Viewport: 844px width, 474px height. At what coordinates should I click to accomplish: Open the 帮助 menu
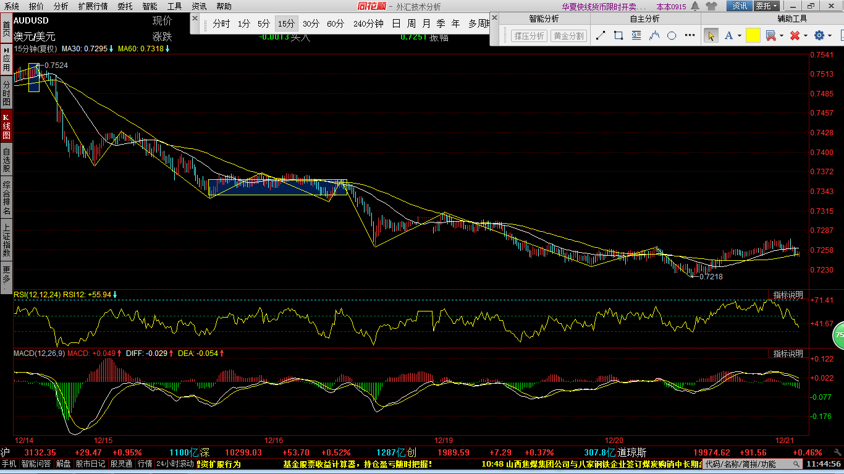tap(224, 6)
